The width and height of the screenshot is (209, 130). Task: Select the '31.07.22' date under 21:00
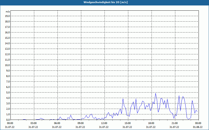pos(174,127)
